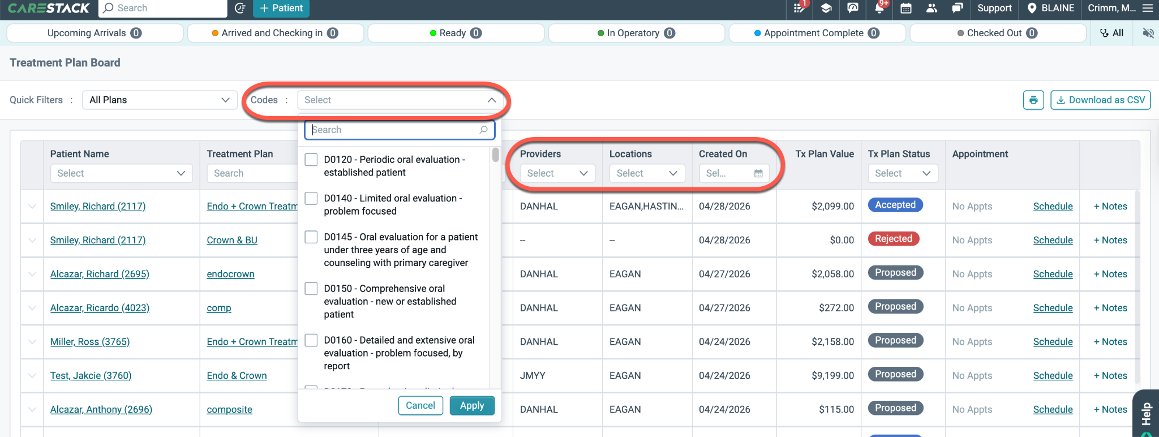Open the Created On calendar picker icon
Screen dimensions: 1159x437
coord(758,173)
